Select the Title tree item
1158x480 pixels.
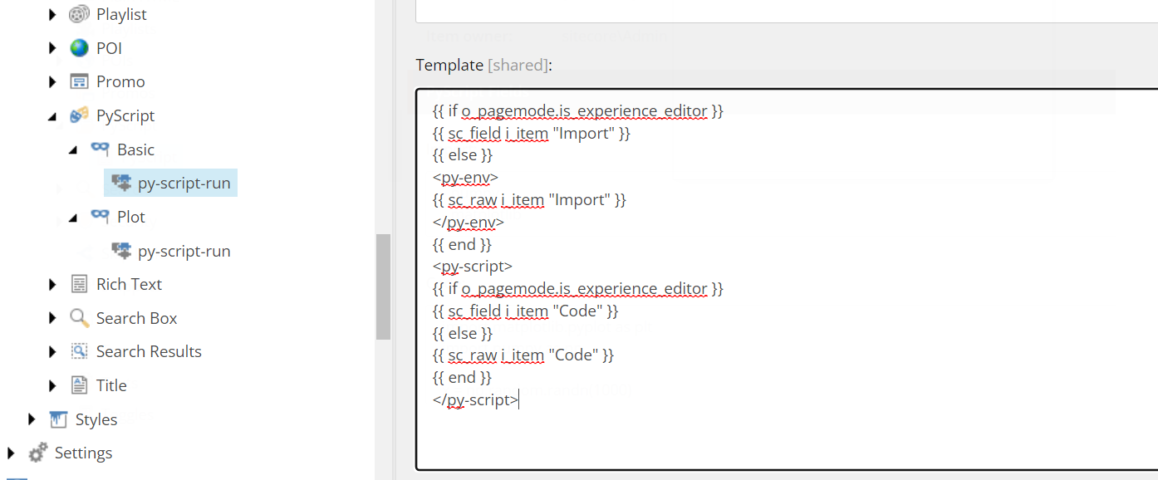click(111, 385)
